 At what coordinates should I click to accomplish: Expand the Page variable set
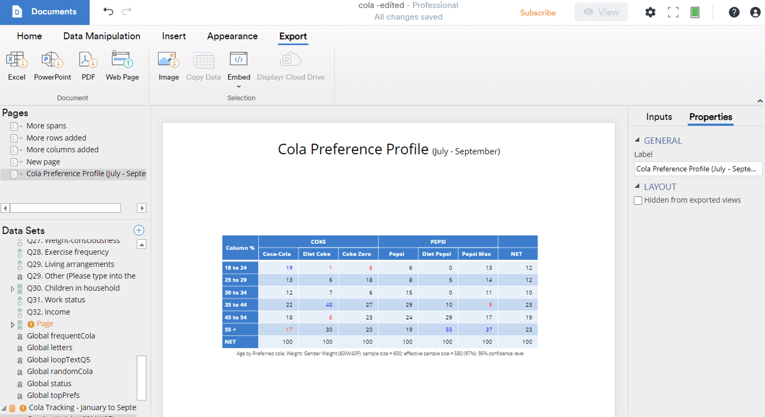point(12,324)
